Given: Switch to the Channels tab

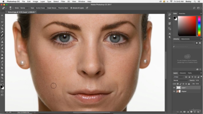Looking at the screenshot, I should 183,73.
